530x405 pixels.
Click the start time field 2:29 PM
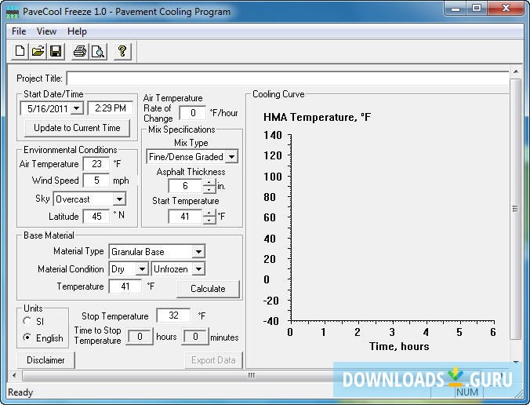pos(111,108)
